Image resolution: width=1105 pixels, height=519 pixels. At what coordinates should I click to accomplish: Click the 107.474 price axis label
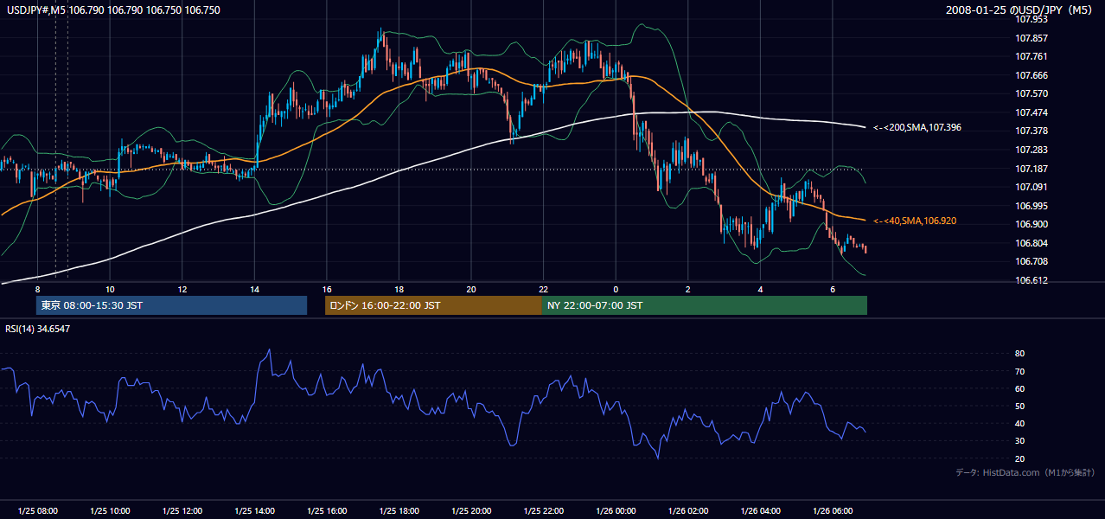(1032, 112)
